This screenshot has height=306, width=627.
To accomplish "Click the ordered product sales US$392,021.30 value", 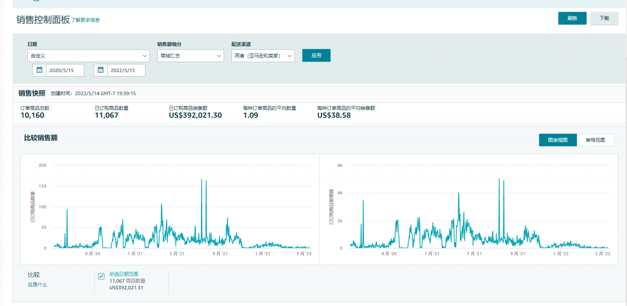I will coord(195,116).
